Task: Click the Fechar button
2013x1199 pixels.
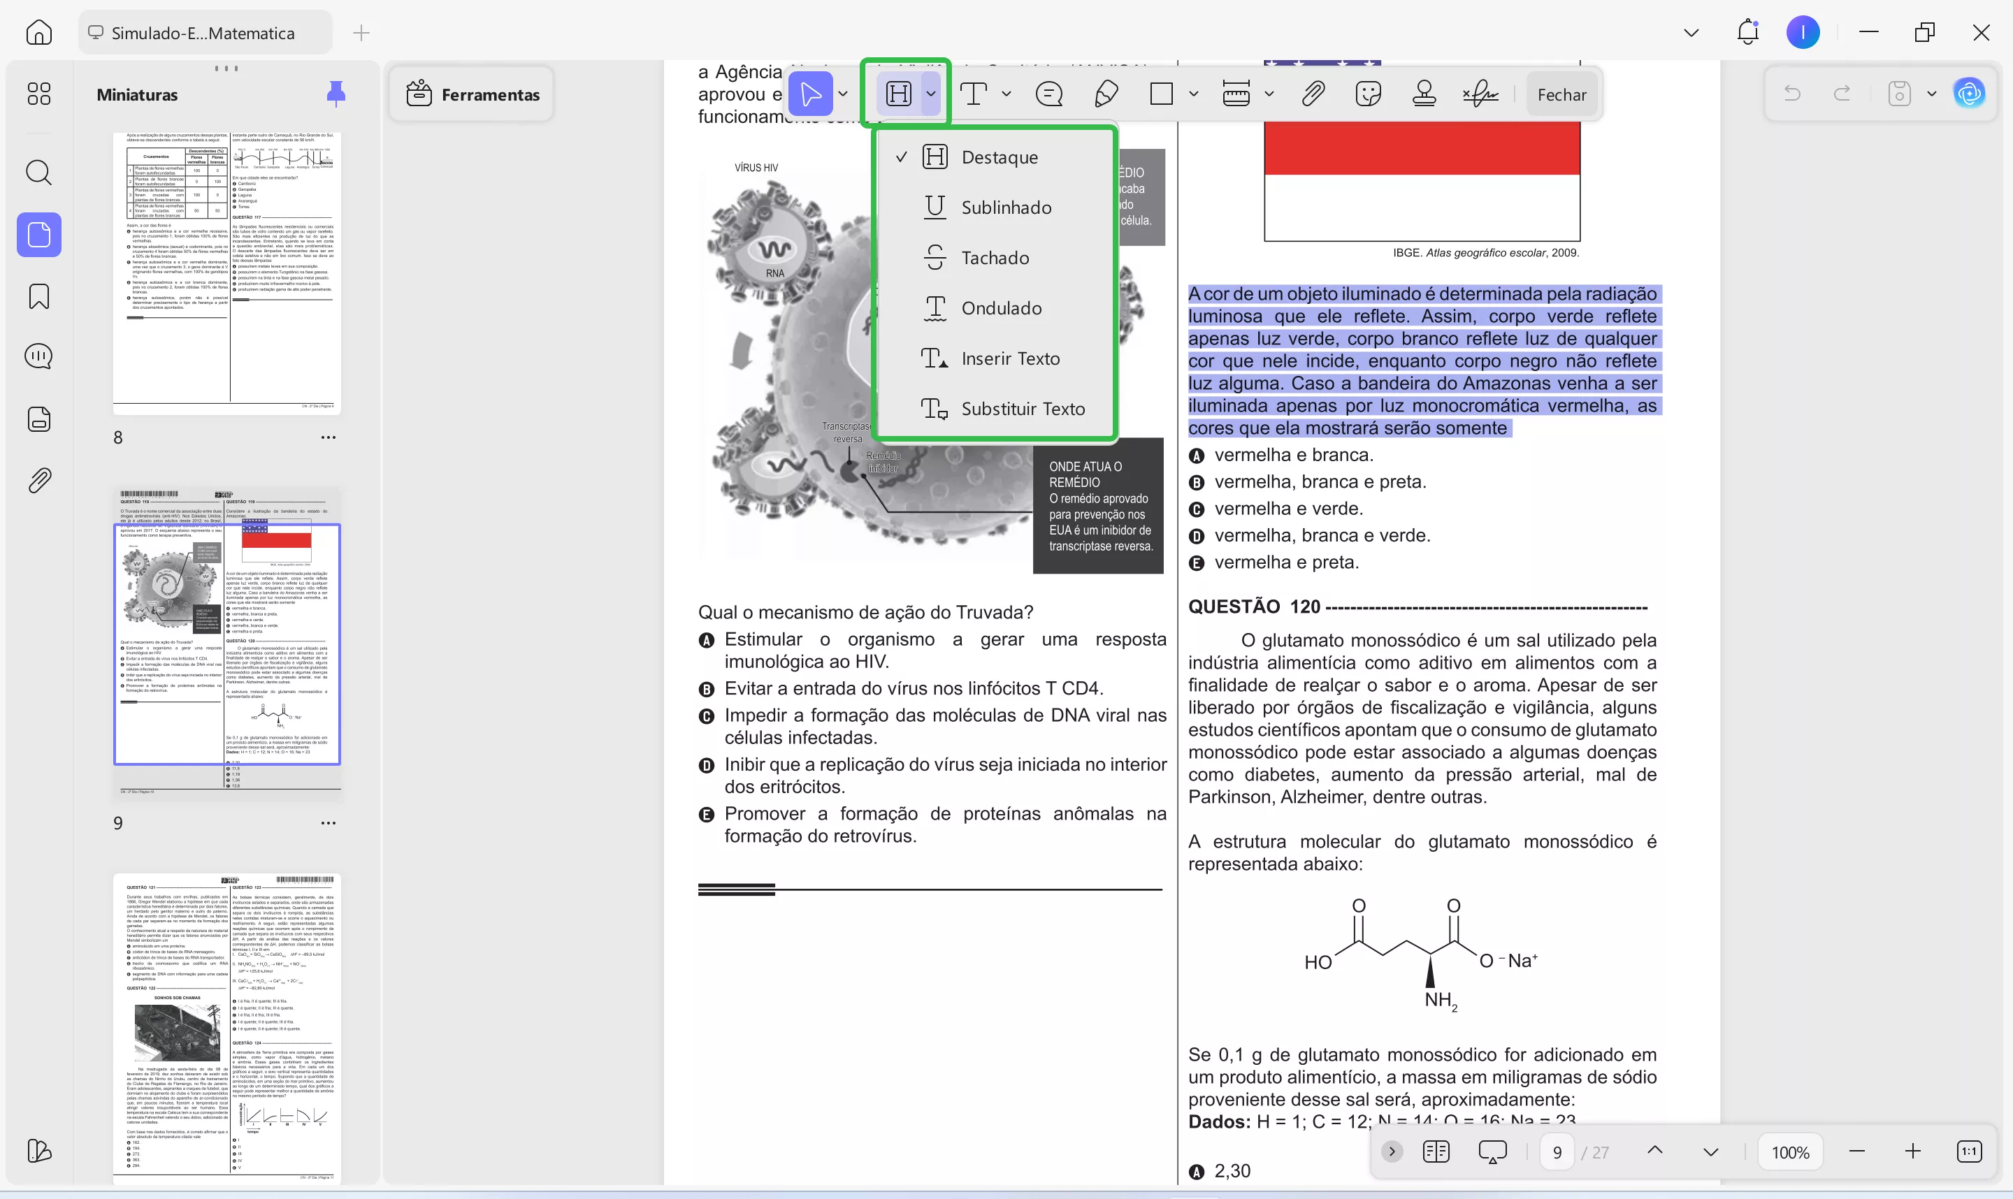Action: click(x=1561, y=94)
